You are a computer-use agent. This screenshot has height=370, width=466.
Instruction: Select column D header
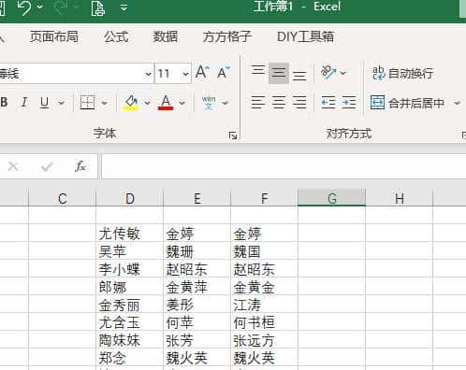click(130, 198)
